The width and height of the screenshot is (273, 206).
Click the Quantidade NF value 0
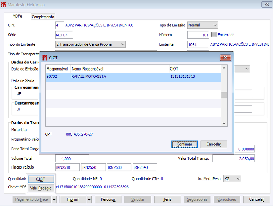click(101, 179)
